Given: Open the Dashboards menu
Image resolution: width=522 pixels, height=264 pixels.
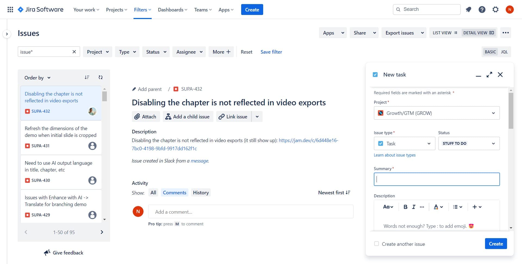Looking at the screenshot, I should click(x=172, y=10).
